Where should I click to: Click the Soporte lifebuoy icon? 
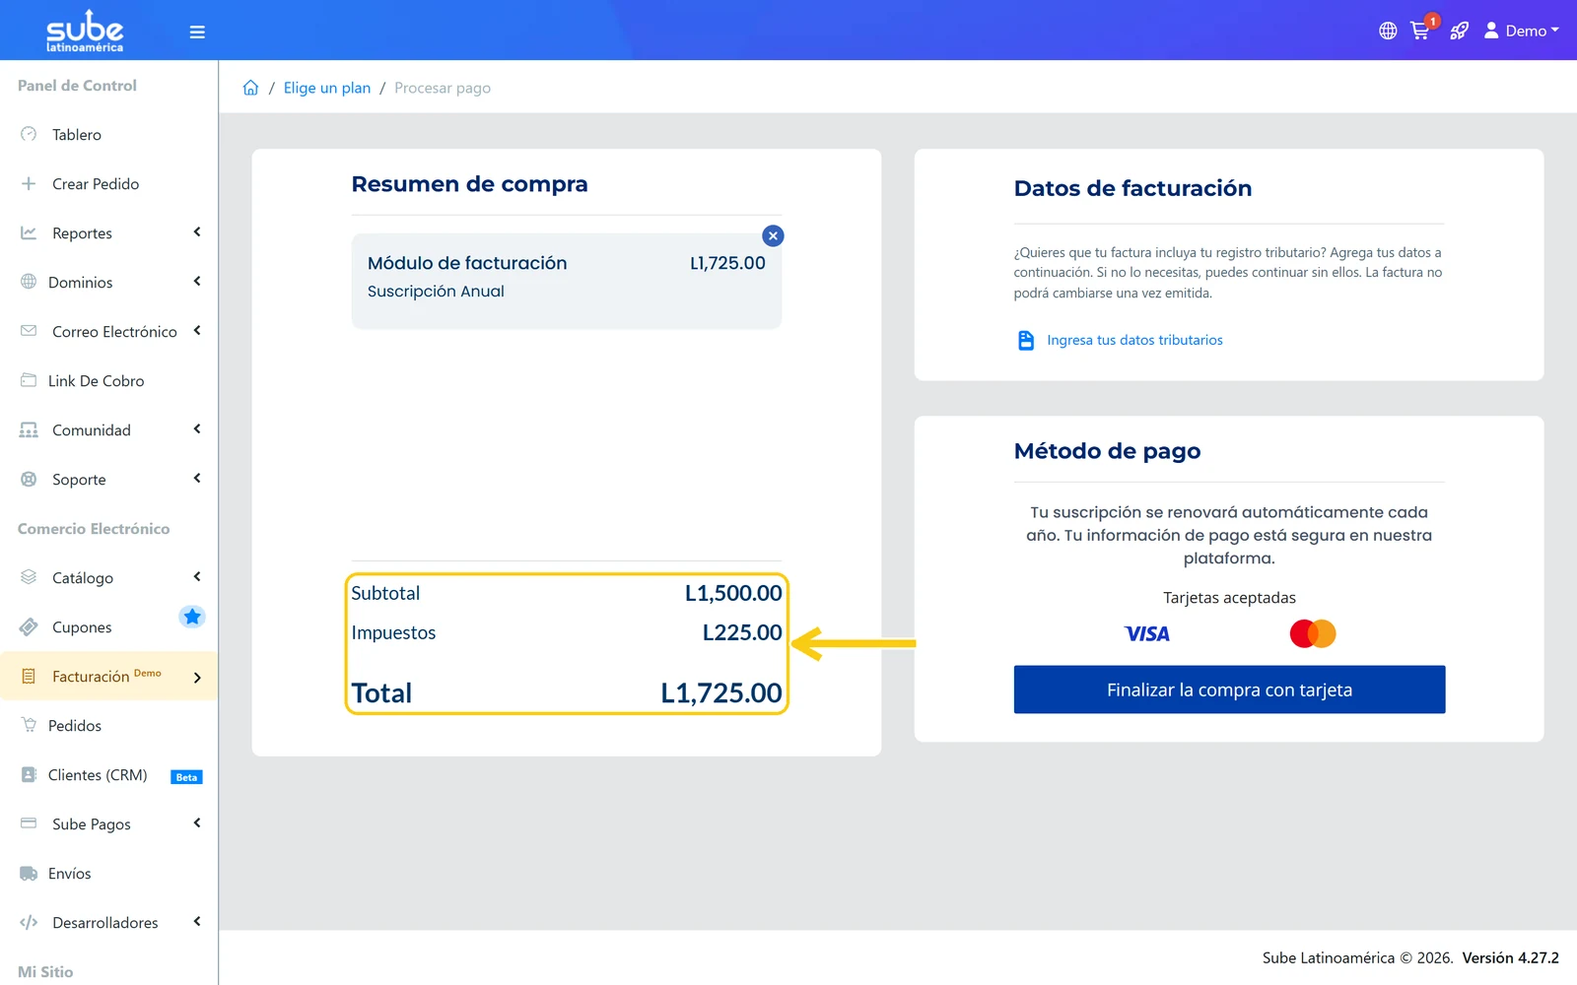[29, 479]
